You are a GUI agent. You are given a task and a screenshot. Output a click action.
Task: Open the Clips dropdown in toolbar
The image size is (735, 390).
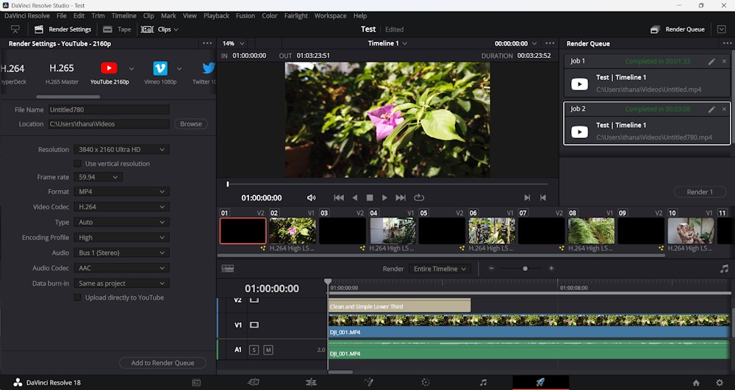[x=159, y=29]
